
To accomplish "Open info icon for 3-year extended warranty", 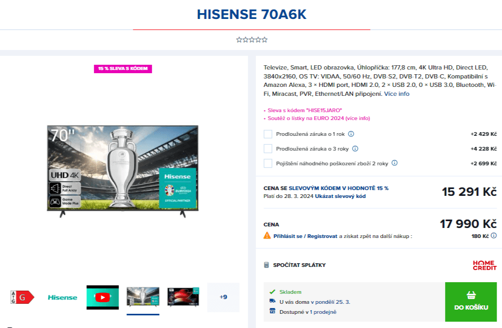I will point(355,148).
